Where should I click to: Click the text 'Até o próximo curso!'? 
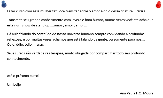coord(23,76)
